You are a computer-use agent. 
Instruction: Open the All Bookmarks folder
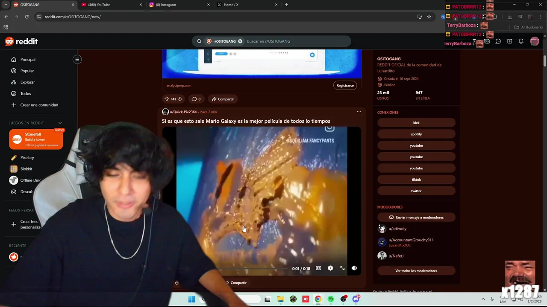529,27
